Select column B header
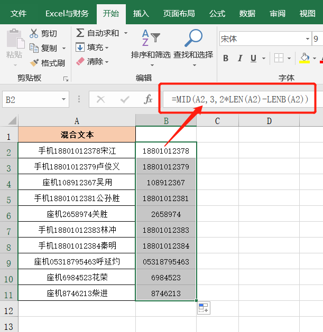The width and height of the screenshot is (323, 332). (166, 121)
